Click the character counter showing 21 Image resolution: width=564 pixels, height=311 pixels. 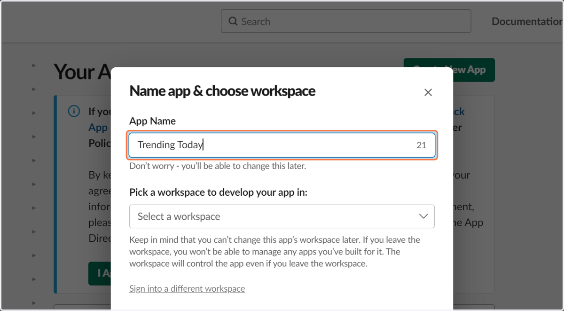(x=421, y=145)
